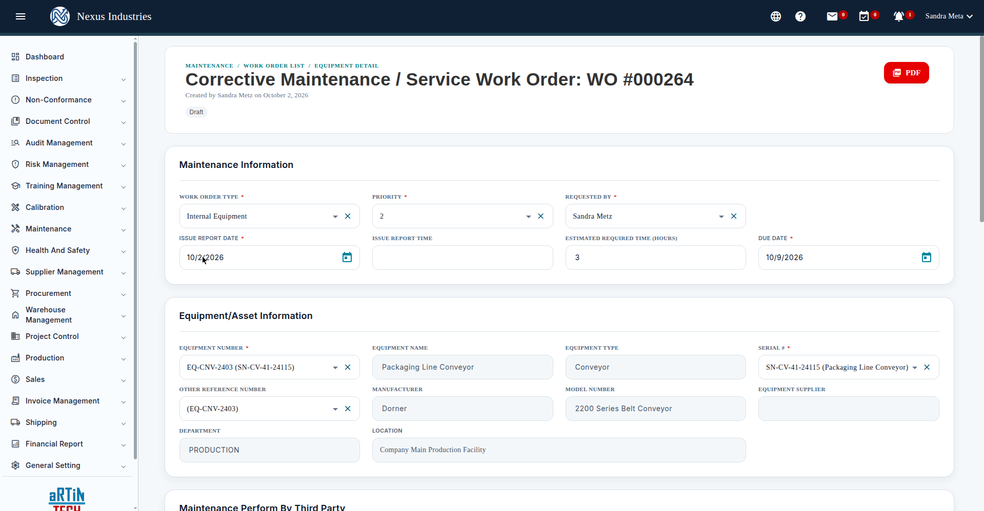Image resolution: width=984 pixels, height=511 pixels.
Task: Expand the Financial Report sidebar menu
Action: [x=69, y=444]
